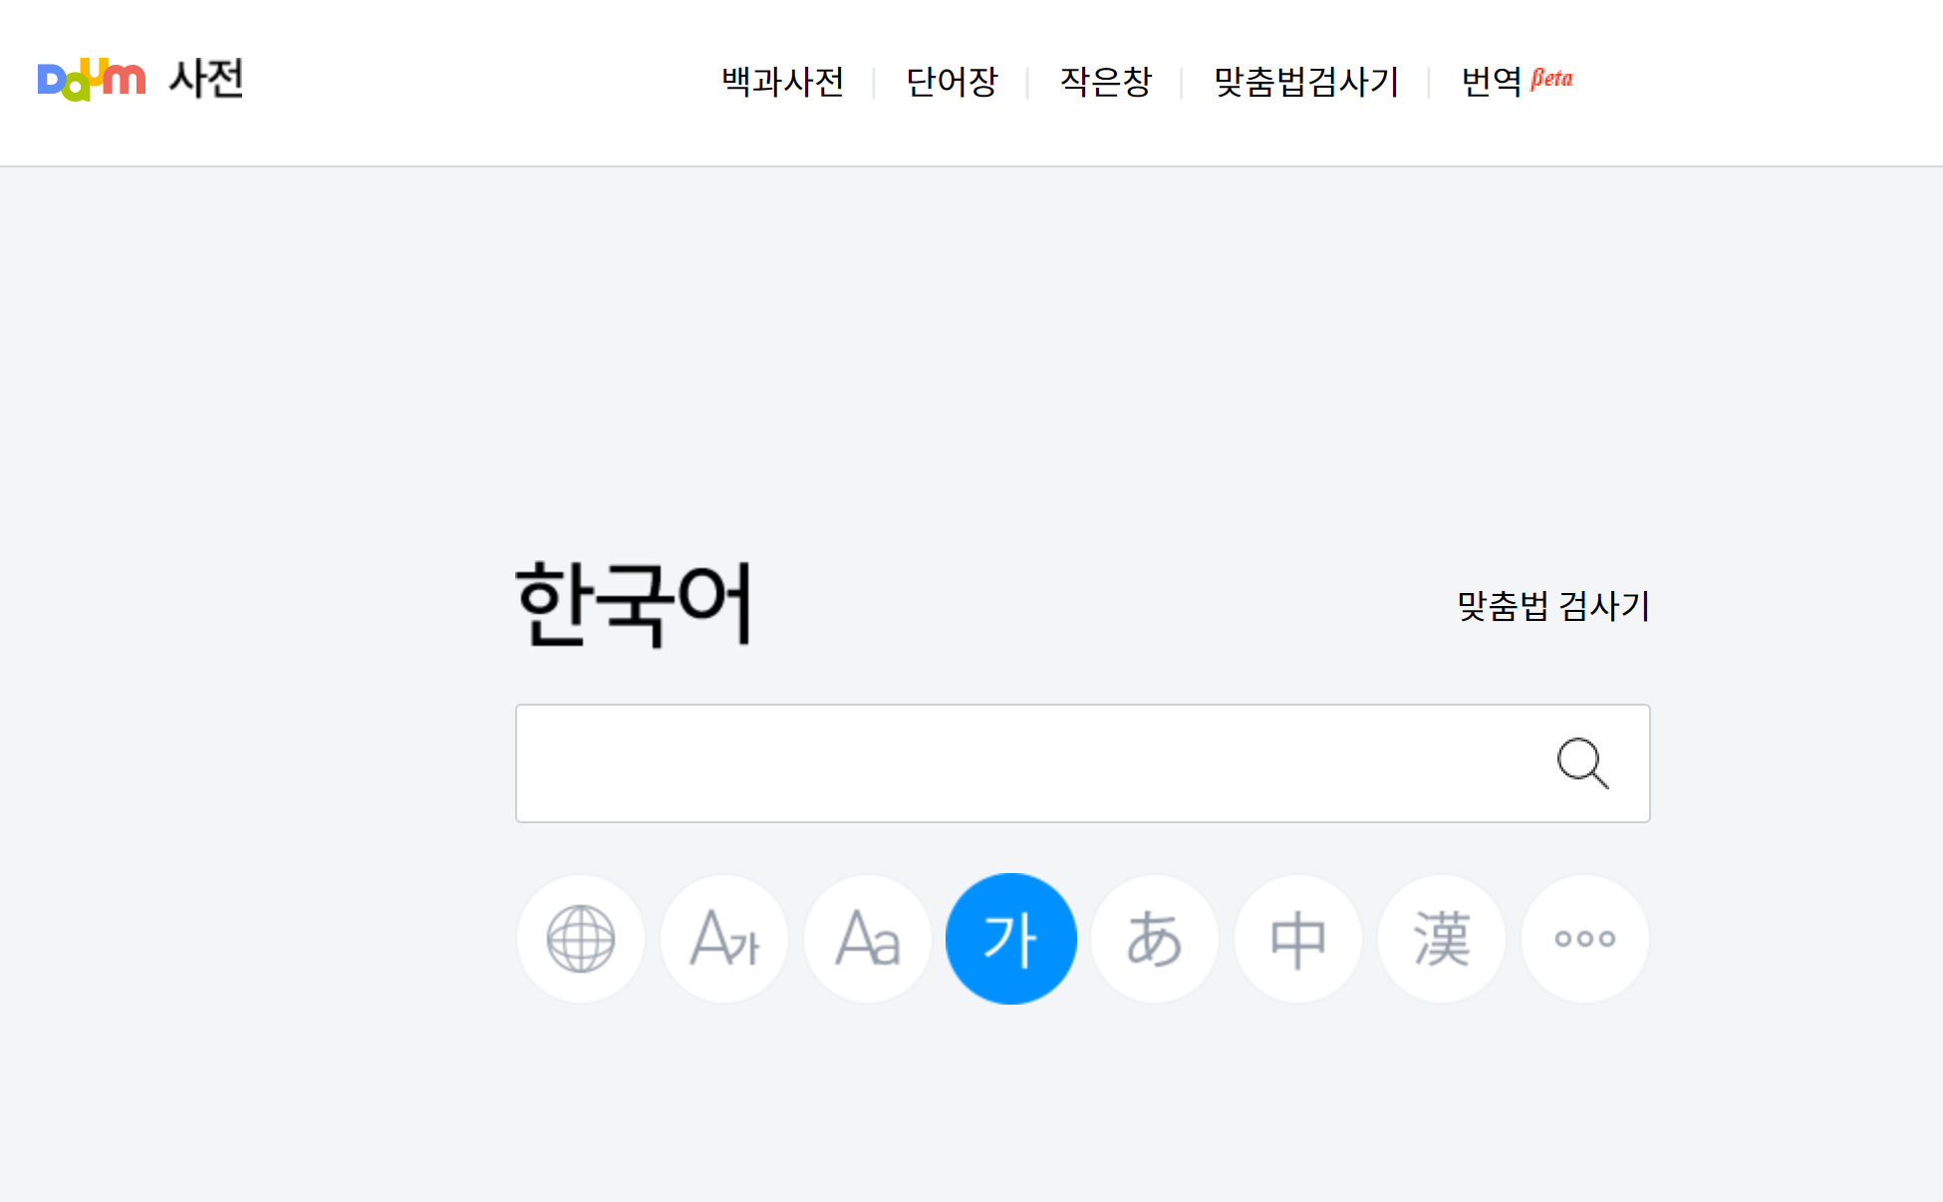Open 작은창 in the top navigation
The width and height of the screenshot is (1943, 1202).
click(x=1106, y=83)
